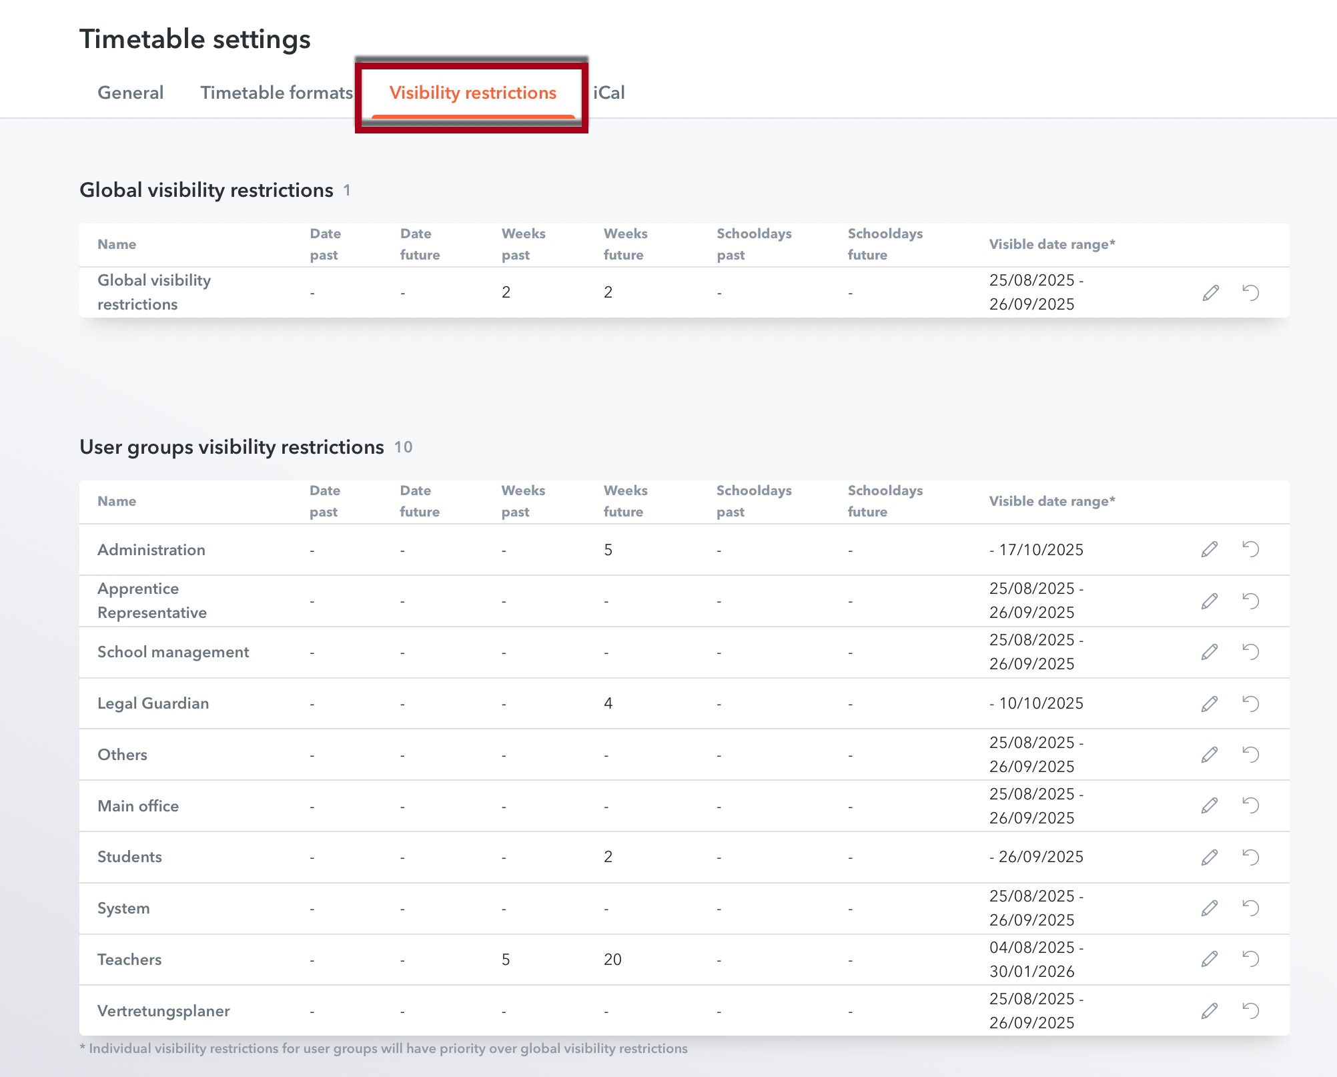The height and width of the screenshot is (1077, 1337).
Task: Reset Global visibility restrictions row
Action: (x=1251, y=292)
